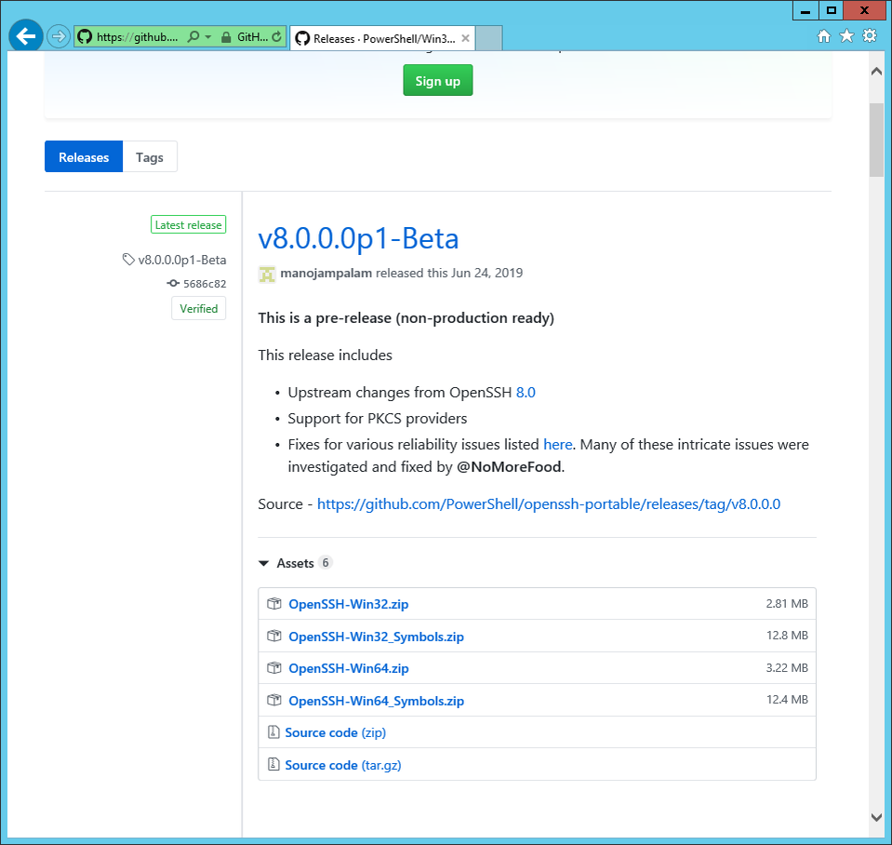This screenshot has height=845, width=892.
Task: Open the v8.0.0.0p1-Beta tag link in sidebar
Action: coord(182,260)
